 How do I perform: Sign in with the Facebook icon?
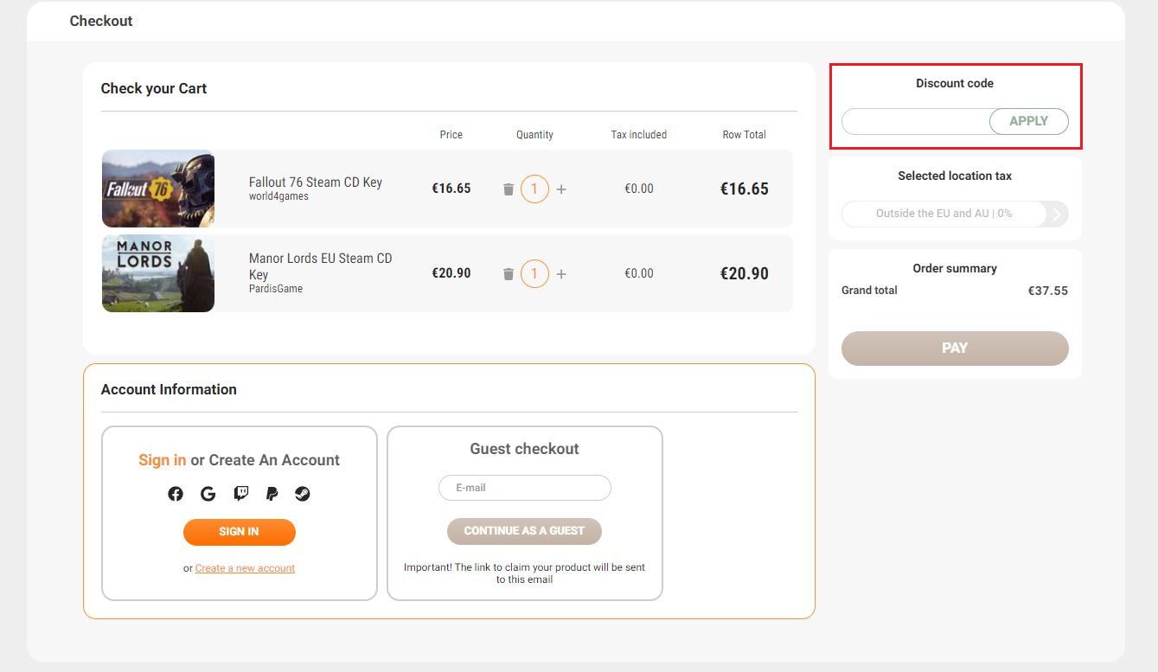(x=176, y=494)
